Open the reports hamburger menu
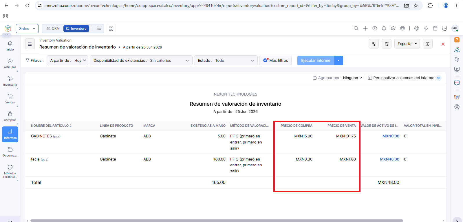 pos(30,44)
